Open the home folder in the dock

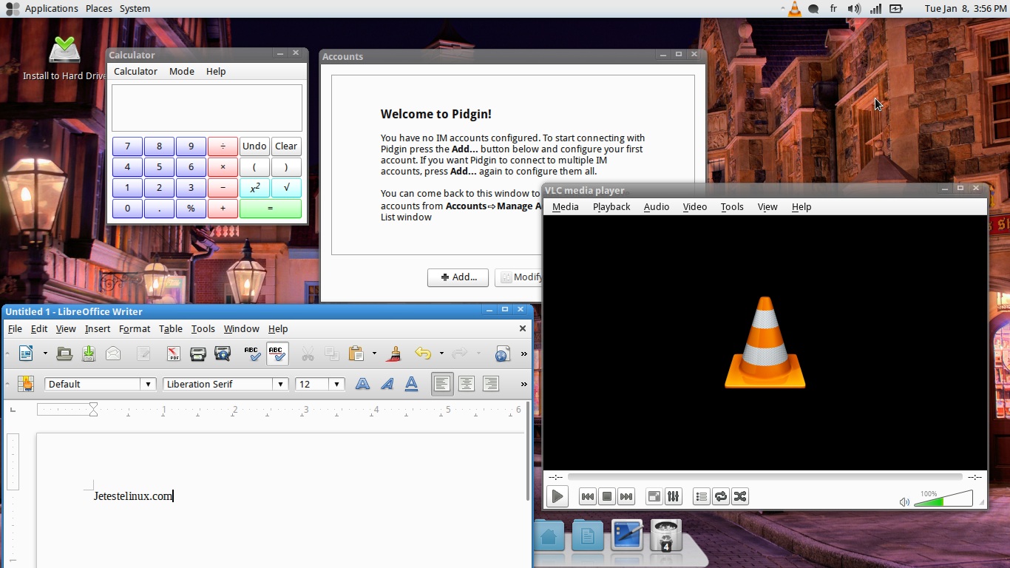(549, 537)
